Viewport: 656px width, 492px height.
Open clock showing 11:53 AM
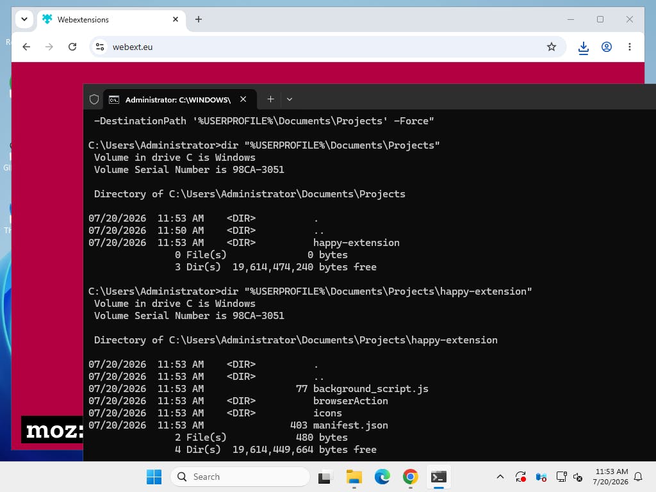point(611,477)
